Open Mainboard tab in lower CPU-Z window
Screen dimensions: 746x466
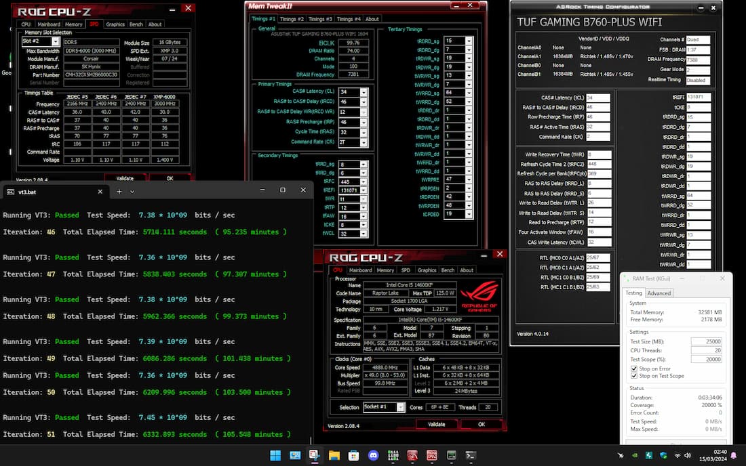click(x=361, y=270)
